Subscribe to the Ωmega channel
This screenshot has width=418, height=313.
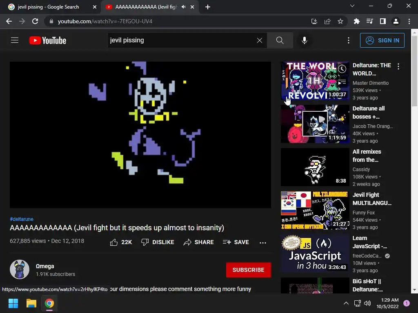point(249,270)
